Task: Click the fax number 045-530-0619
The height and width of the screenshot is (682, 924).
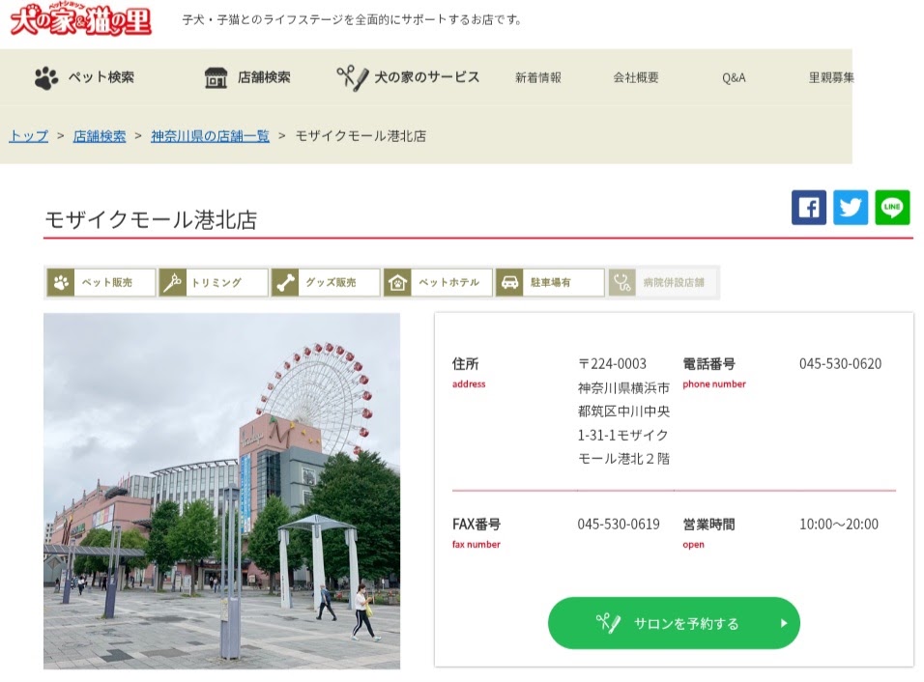Action: 619,525
